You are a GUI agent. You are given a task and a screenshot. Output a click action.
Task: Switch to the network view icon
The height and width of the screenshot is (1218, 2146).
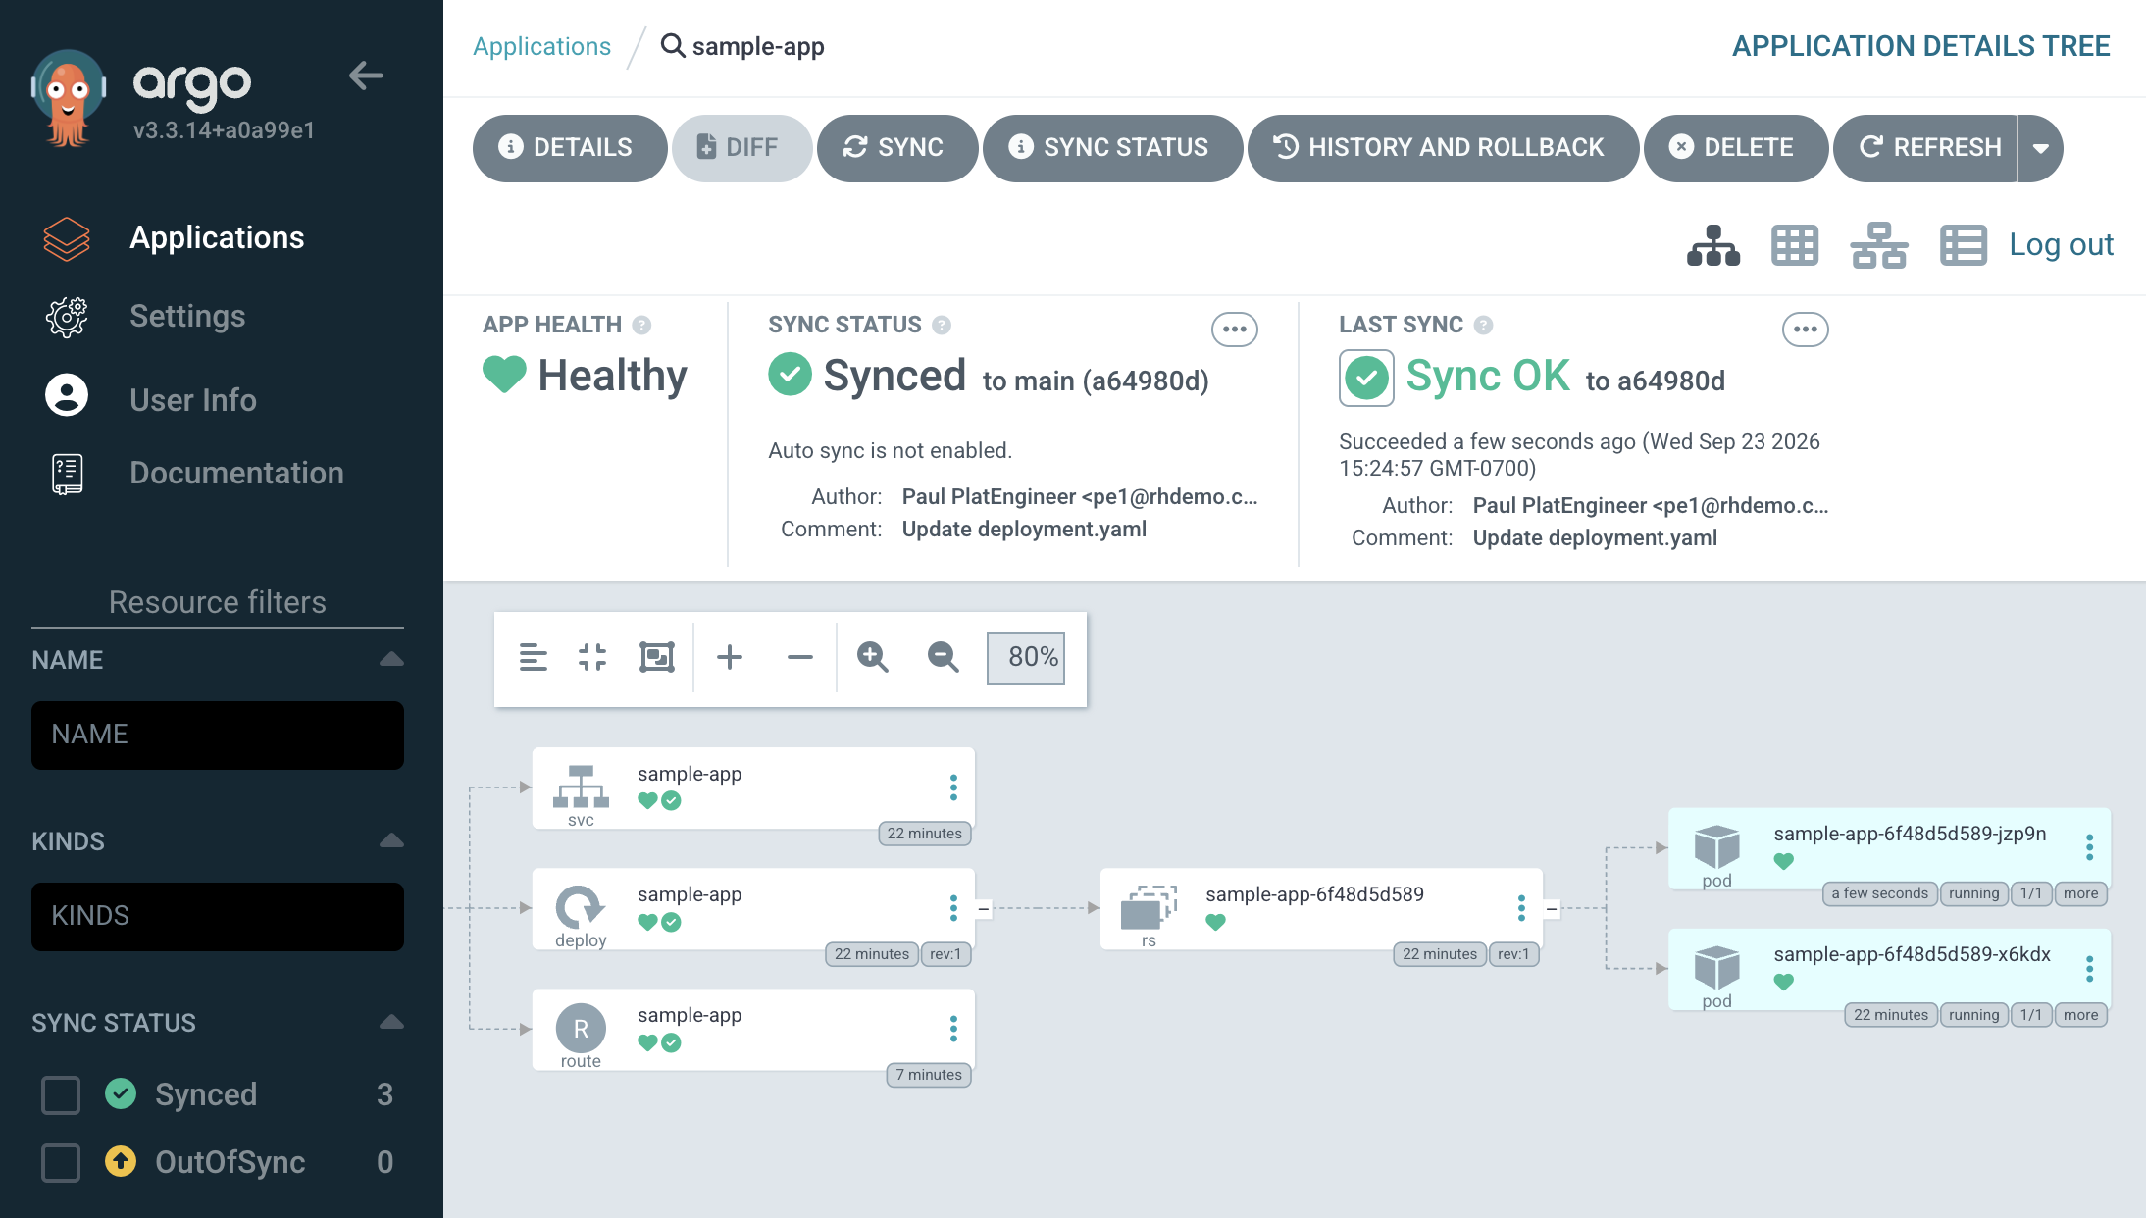pos(1879,245)
